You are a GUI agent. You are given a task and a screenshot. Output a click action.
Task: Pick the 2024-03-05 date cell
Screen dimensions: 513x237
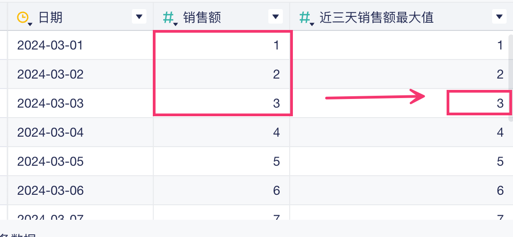coord(50,162)
